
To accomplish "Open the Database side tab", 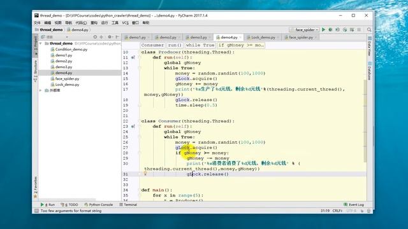I will (x=370, y=71).
